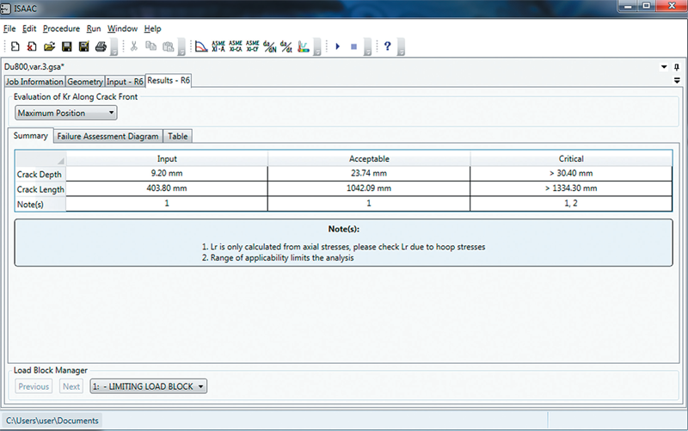Select the Note(s) row header
This screenshot has height=431, width=688.
[40, 204]
